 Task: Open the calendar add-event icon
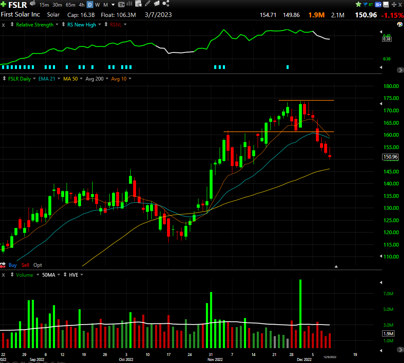pos(139,4)
